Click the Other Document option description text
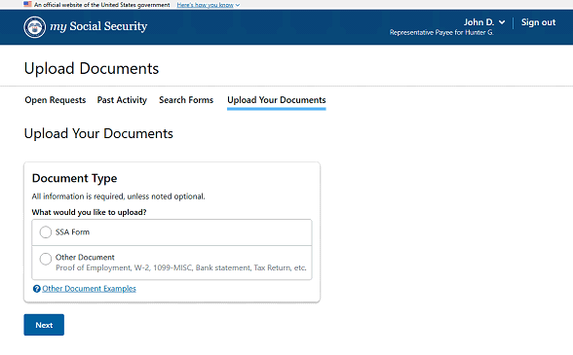Viewport: 573px width, 355px height. (181, 267)
